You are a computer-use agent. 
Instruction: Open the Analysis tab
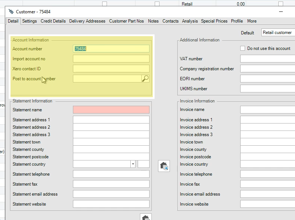190,21
